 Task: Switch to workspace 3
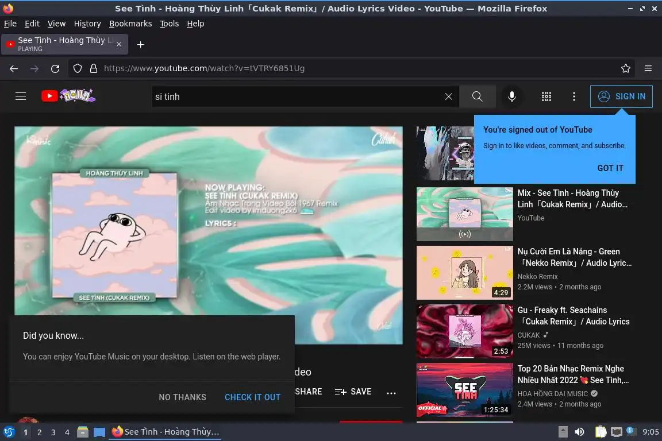(53, 432)
